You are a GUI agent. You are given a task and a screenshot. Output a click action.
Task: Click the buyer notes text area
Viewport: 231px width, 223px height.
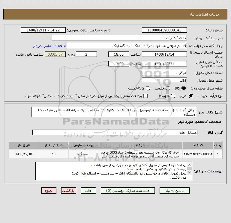[x=114, y=171]
